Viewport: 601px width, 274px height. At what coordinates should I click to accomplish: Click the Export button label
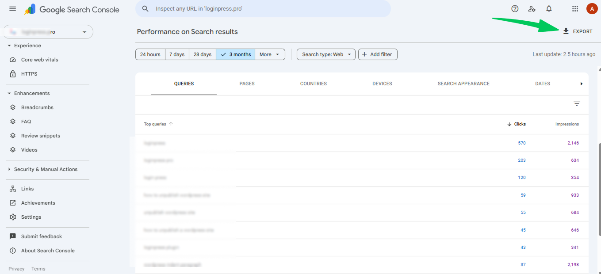pos(583,31)
